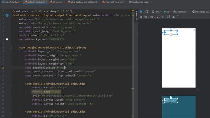The height and width of the screenshot is (118, 210).
Task: Collapse the ConstraintLayout root tag fold
Action: tap(11, 15)
